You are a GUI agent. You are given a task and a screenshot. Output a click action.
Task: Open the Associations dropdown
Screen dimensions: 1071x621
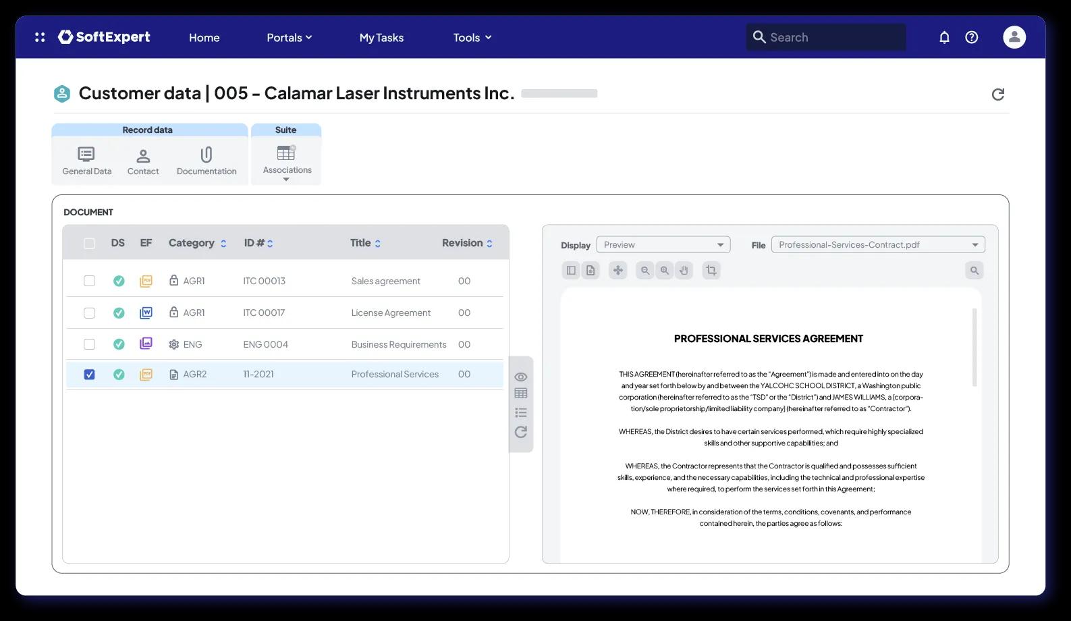(x=287, y=163)
